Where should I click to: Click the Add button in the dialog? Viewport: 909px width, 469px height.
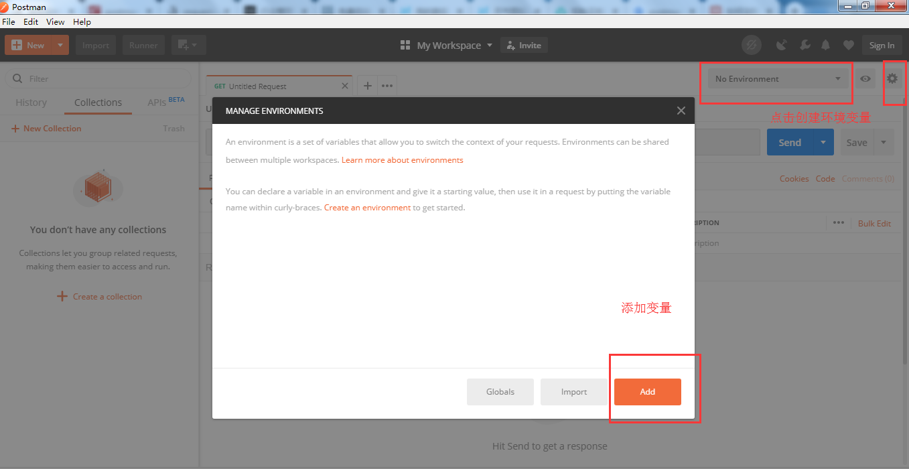[x=648, y=392]
